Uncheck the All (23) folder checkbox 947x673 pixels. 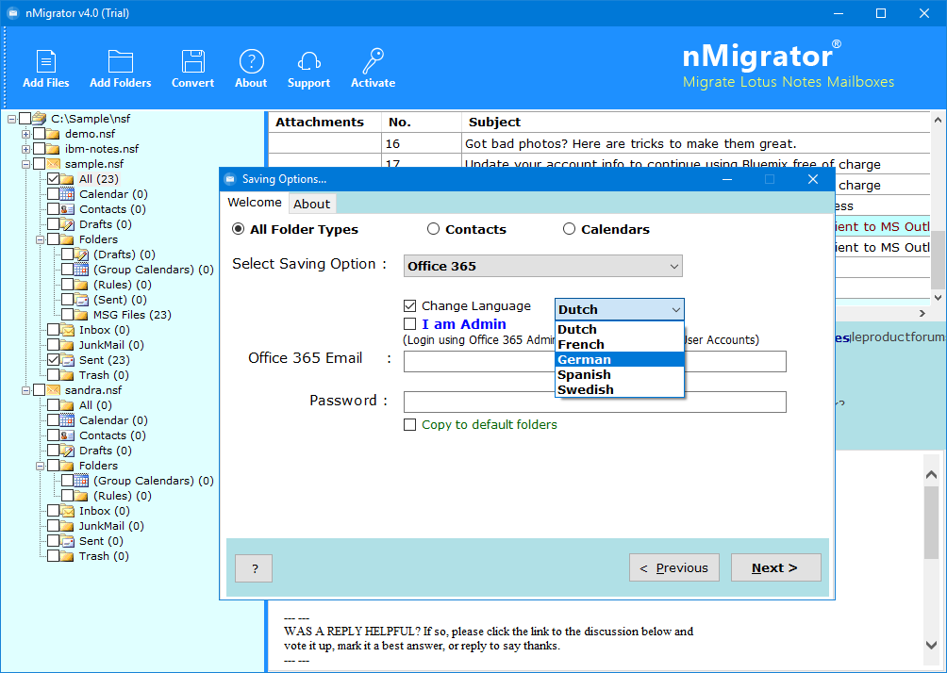pyautogui.click(x=53, y=179)
